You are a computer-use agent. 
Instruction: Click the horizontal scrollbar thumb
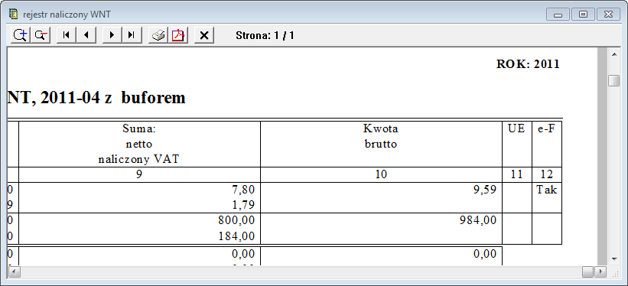[588, 272]
